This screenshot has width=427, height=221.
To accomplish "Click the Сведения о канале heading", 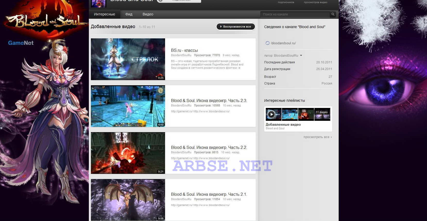I will (x=295, y=27).
